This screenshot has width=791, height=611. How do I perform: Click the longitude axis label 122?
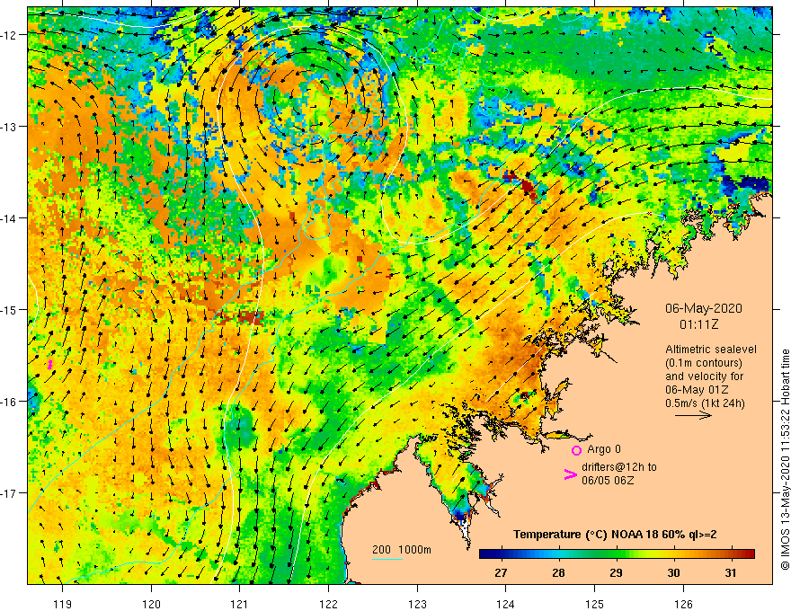click(x=328, y=604)
